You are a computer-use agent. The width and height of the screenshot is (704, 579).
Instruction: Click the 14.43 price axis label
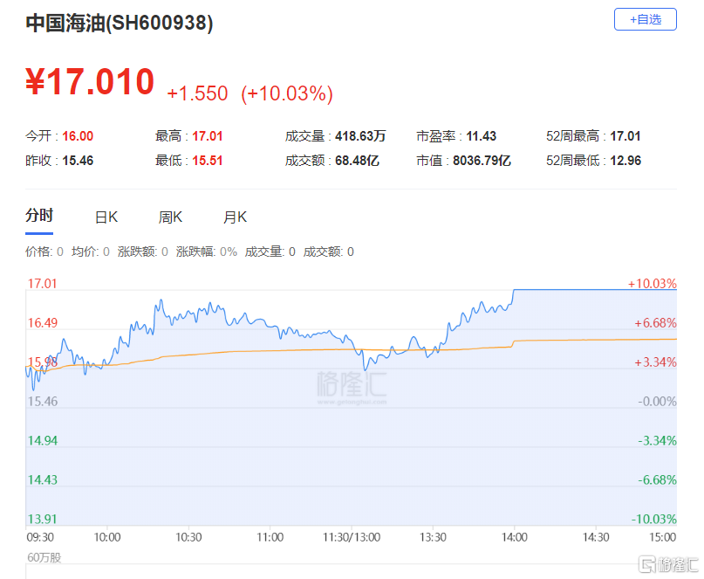coord(43,479)
